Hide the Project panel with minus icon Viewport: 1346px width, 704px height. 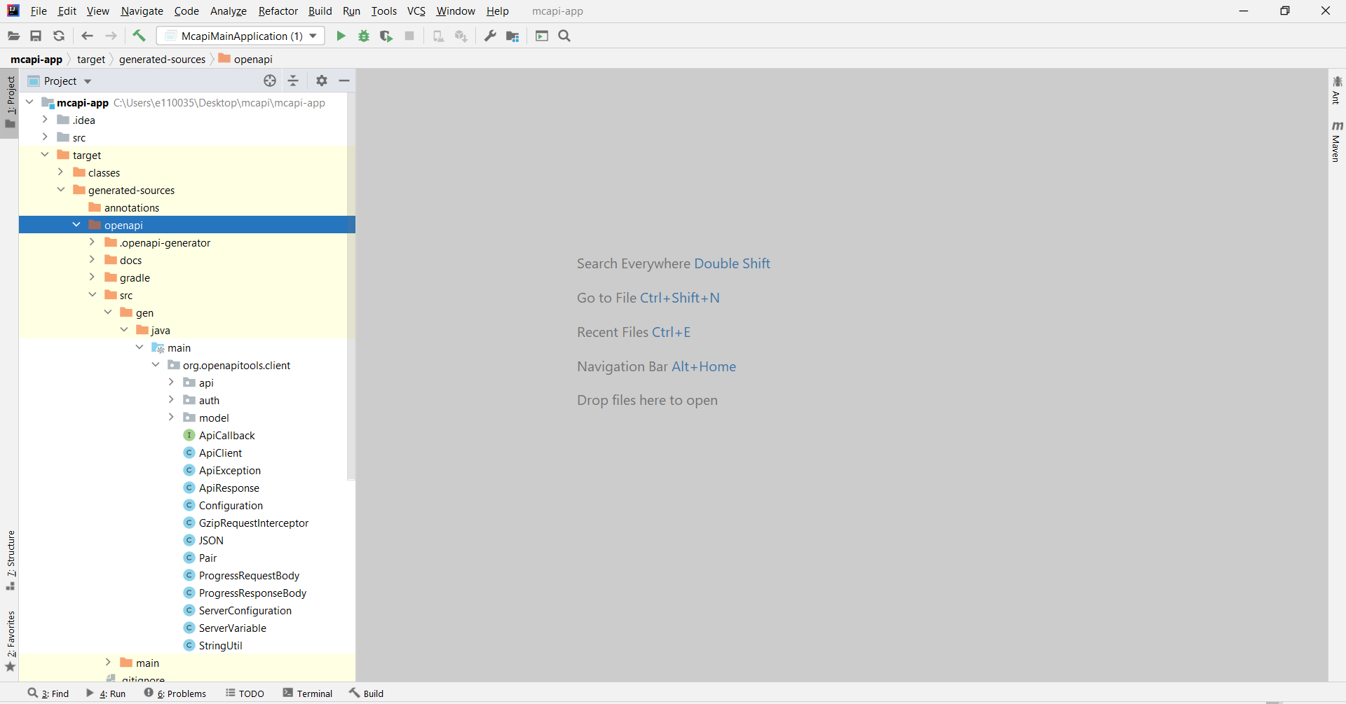coord(344,81)
